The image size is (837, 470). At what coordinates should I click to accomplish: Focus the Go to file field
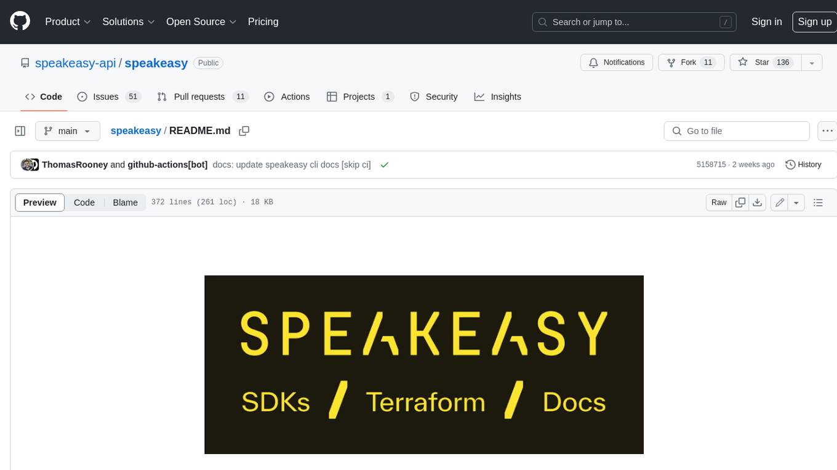pyautogui.click(x=737, y=131)
